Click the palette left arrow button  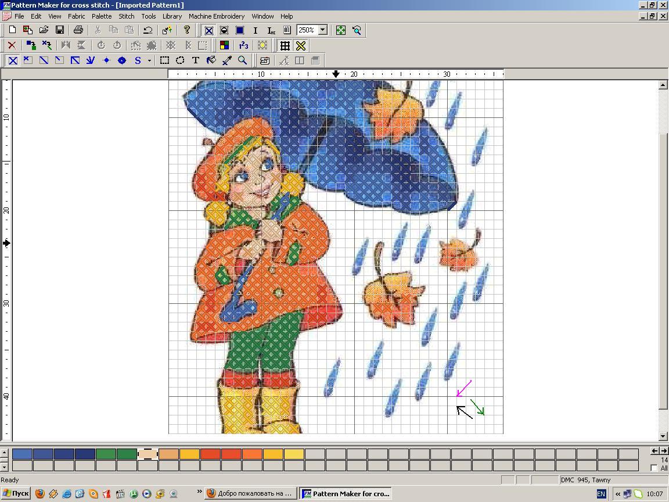[655, 451]
